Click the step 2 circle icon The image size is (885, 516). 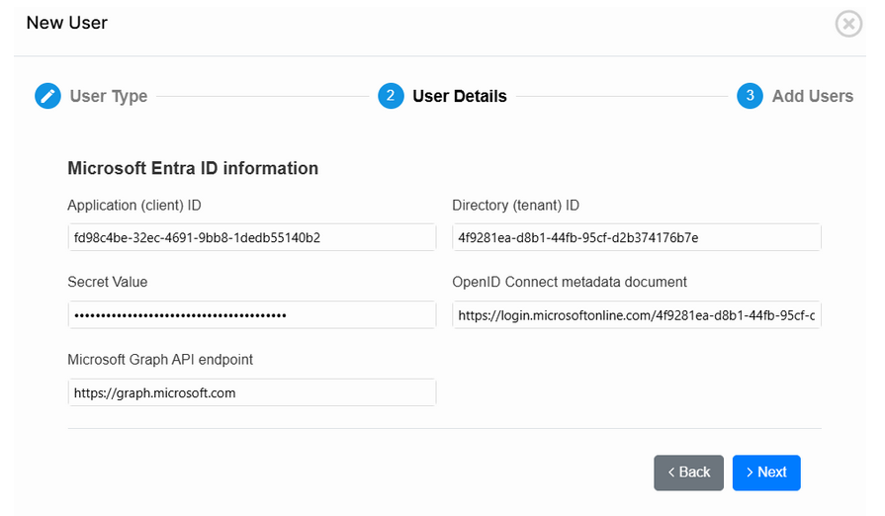coord(391,96)
